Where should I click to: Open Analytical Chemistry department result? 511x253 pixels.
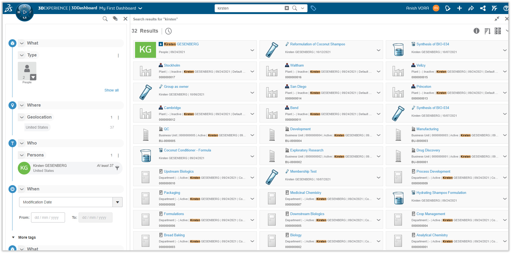tap(432, 235)
